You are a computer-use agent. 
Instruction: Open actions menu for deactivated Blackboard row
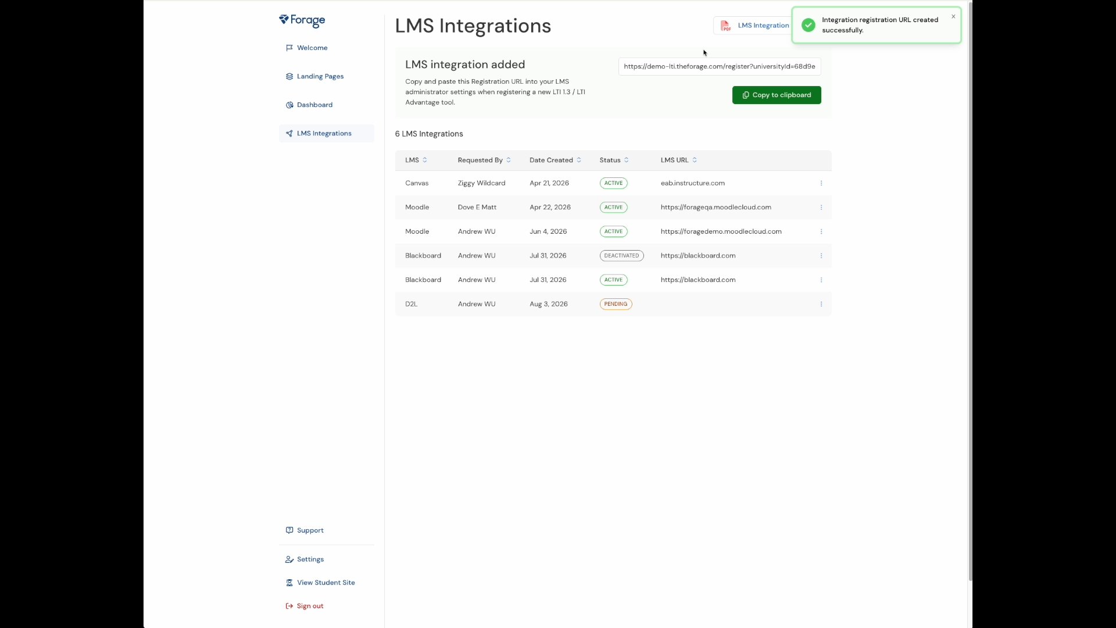[x=821, y=256]
